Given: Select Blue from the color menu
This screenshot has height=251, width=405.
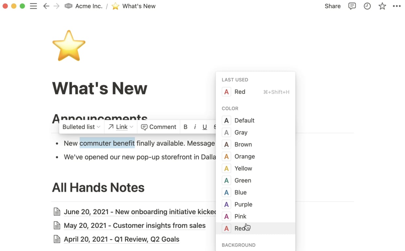Looking at the screenshot, I should click(x=241, y=192).
